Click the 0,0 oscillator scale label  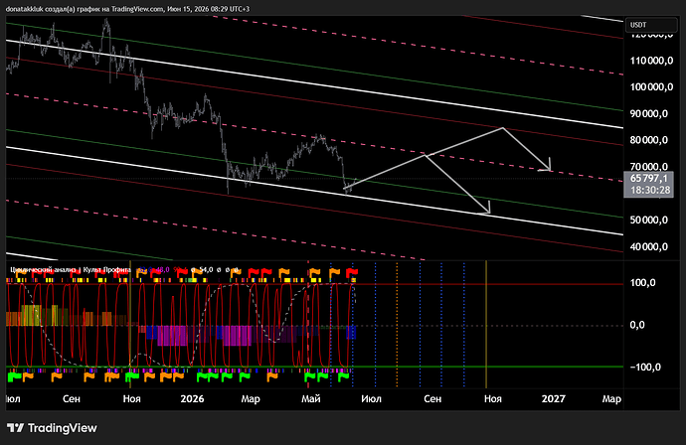(x=637, y=325)
